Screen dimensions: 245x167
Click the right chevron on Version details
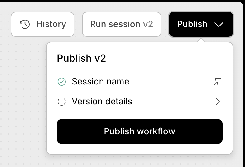[218, 102]
